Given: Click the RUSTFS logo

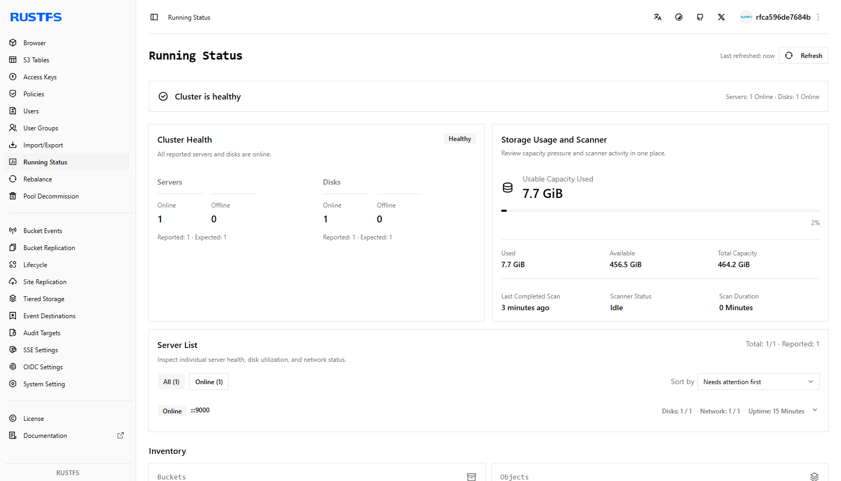Looking at the screenshot, I should pos(36,17).
